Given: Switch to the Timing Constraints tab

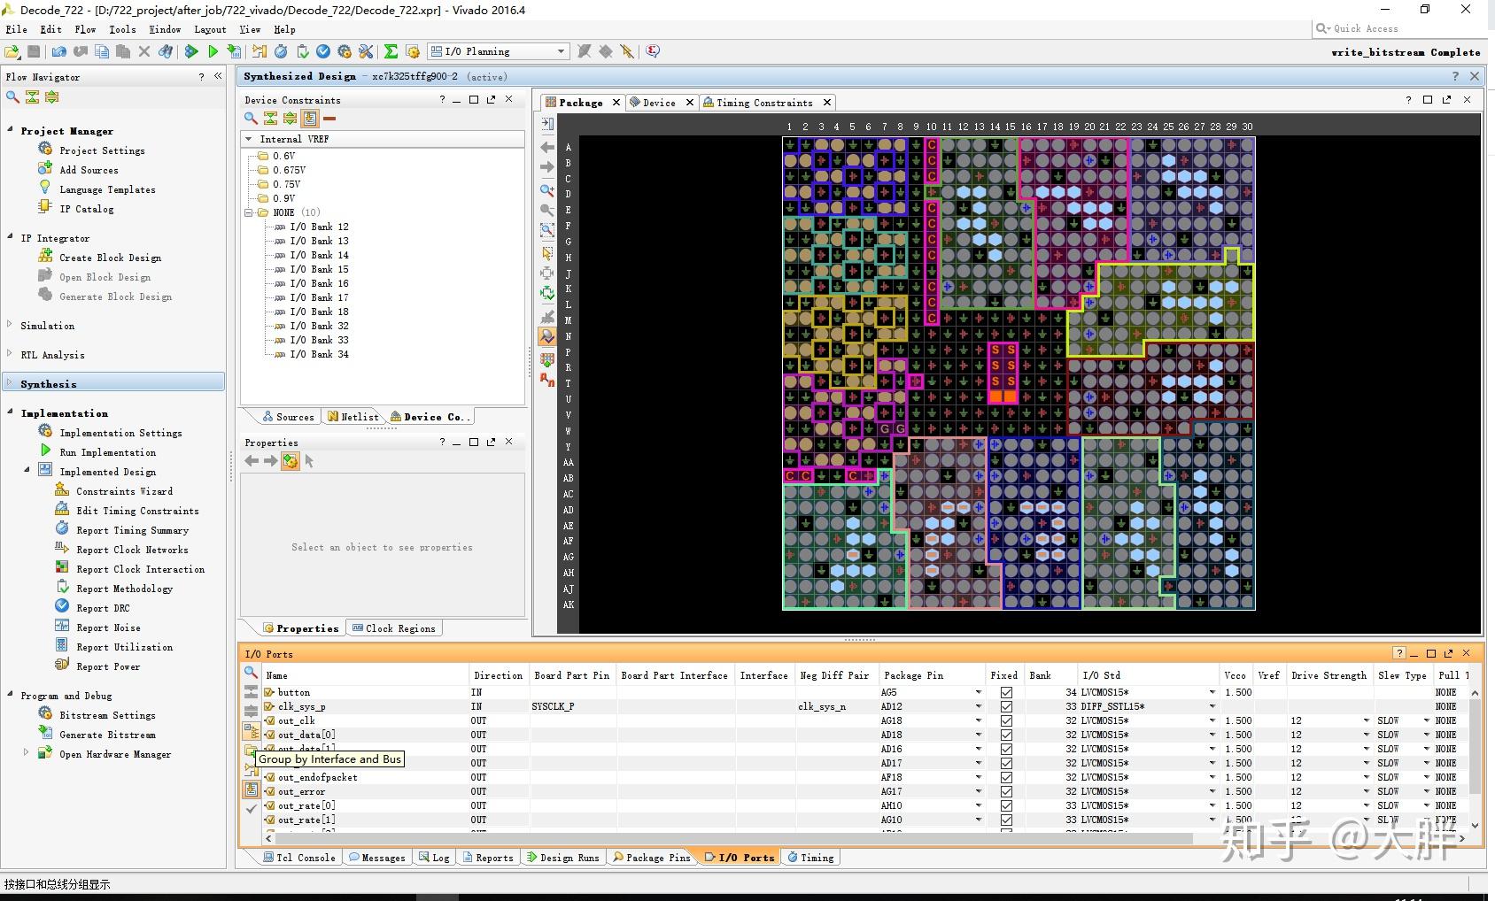Looking at the screenshot, I should click(763, 103).
